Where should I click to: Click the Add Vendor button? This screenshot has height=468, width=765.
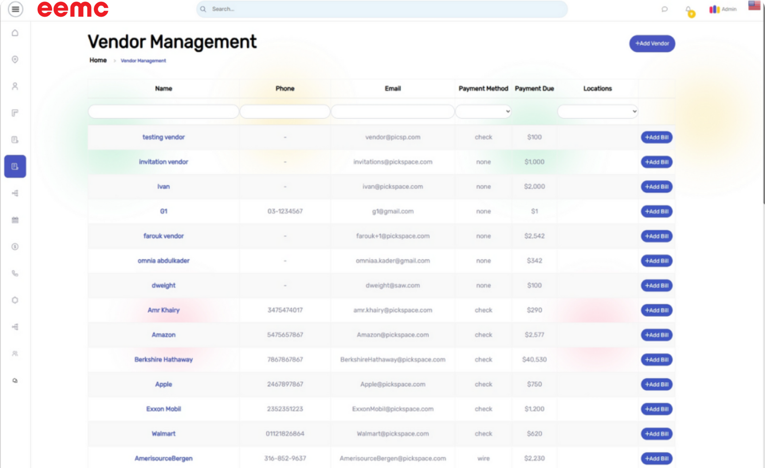point(652,44)
